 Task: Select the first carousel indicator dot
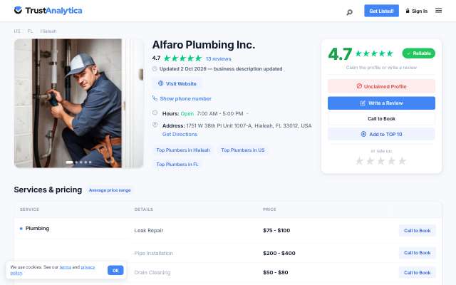point(69,162)
